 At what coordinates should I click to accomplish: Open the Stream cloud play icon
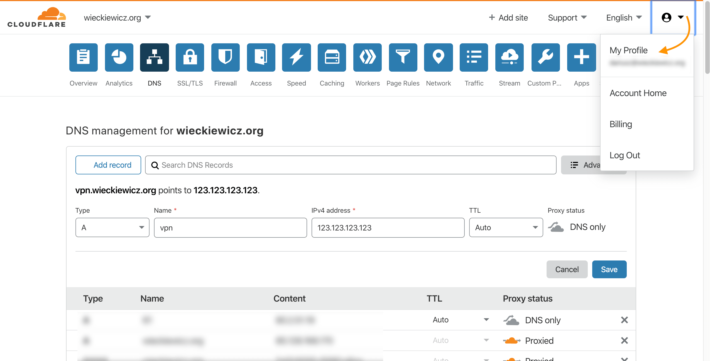click(x=510, y=57)
